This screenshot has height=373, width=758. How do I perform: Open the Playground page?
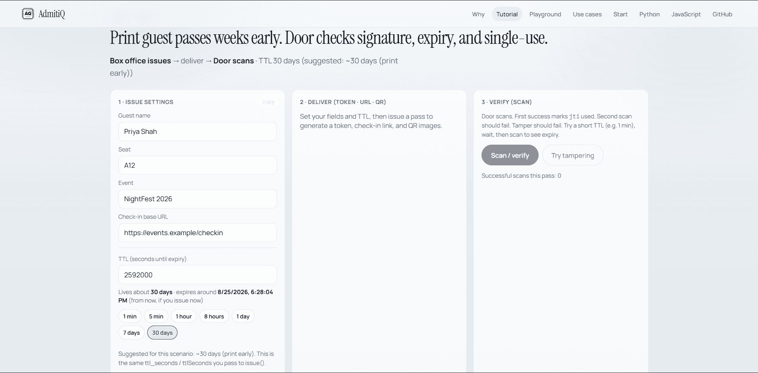(x=545, y=14)
